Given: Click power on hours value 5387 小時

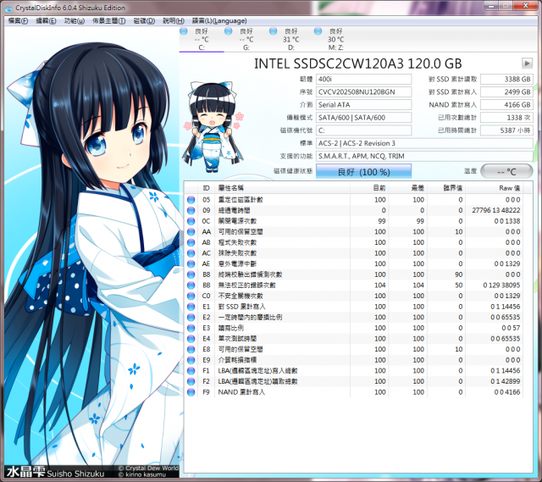Looking at the screenshot, I should (506, 130).
